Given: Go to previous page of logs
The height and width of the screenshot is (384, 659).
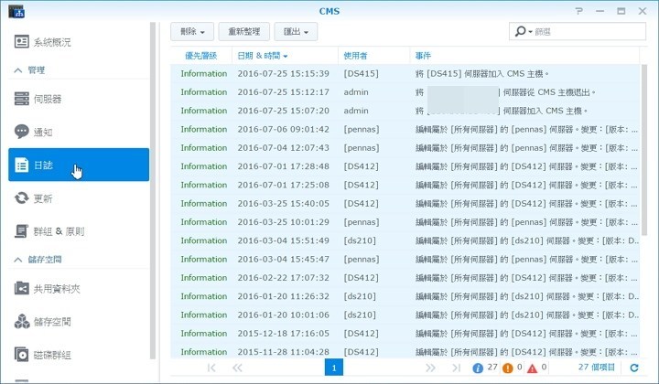Looking at the screenshot, I should click(x=237, y=368).
